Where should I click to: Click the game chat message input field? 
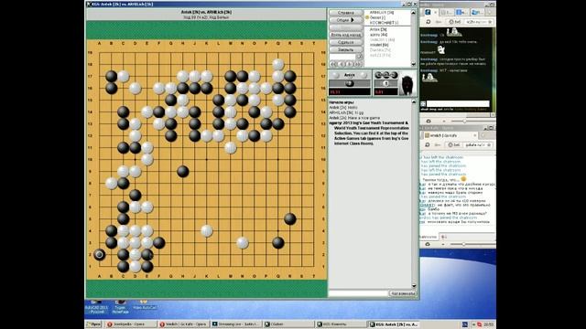point(358,293)
